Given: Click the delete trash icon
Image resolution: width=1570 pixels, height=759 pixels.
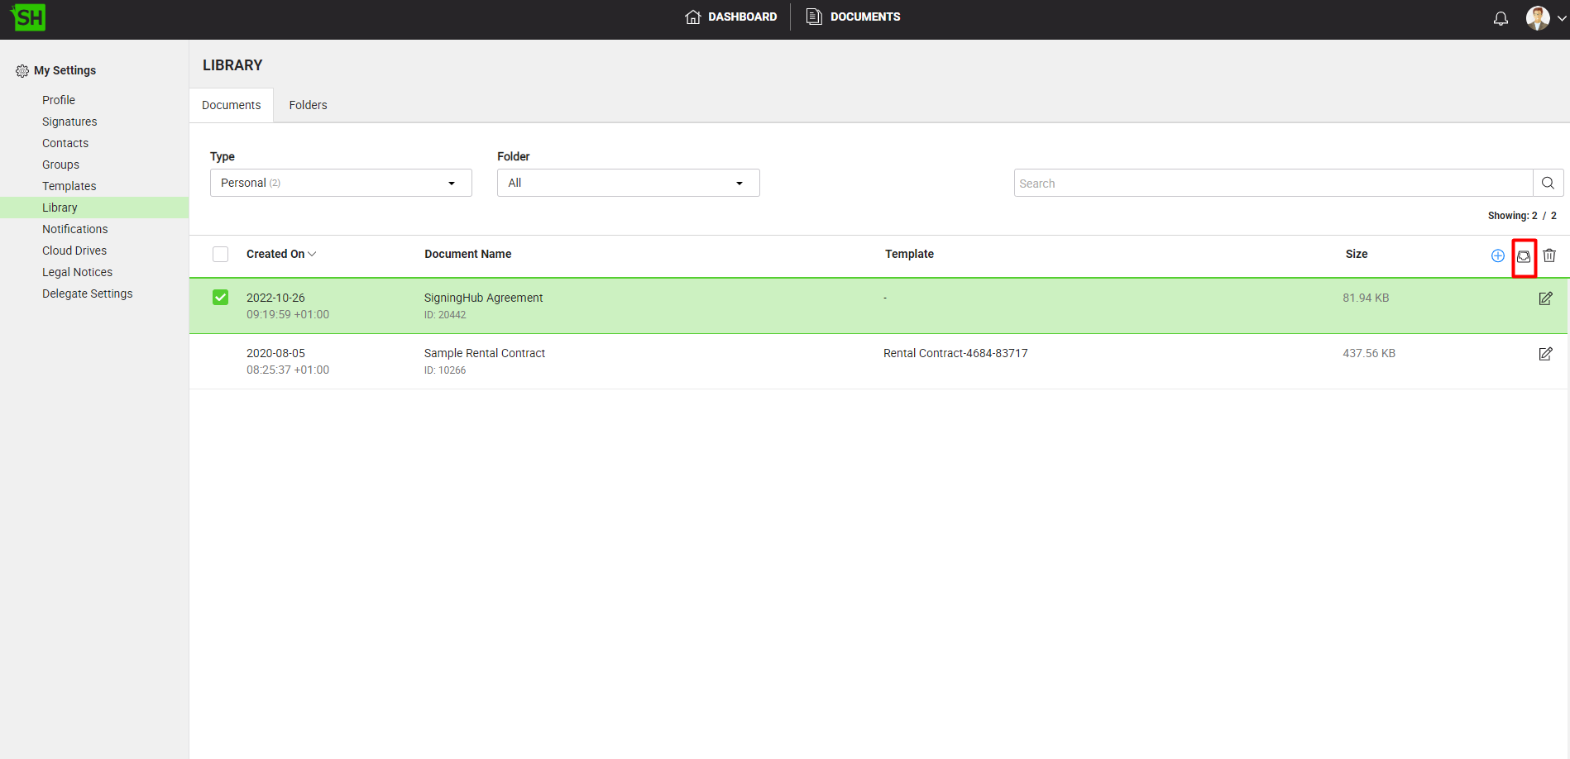Looking at the screenshot, I should pyautogui.click(x=1549, y=255).
